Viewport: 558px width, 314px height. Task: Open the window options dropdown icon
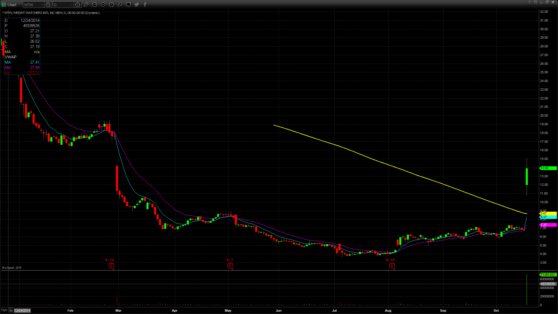pos(535,2)
